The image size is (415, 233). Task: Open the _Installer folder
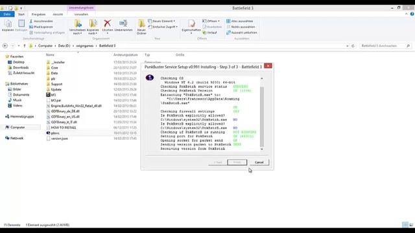(x=56, y=62)
